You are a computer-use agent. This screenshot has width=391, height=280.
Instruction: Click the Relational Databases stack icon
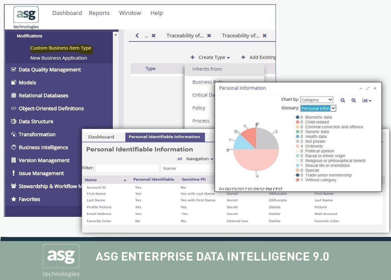(13, 95)
